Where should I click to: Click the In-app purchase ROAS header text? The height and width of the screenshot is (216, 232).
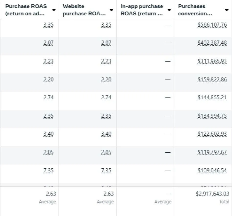click(x=142, y=10)
